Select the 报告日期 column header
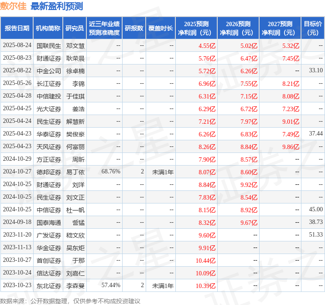This screenshot has width=325, height=305. pos(17,28)
